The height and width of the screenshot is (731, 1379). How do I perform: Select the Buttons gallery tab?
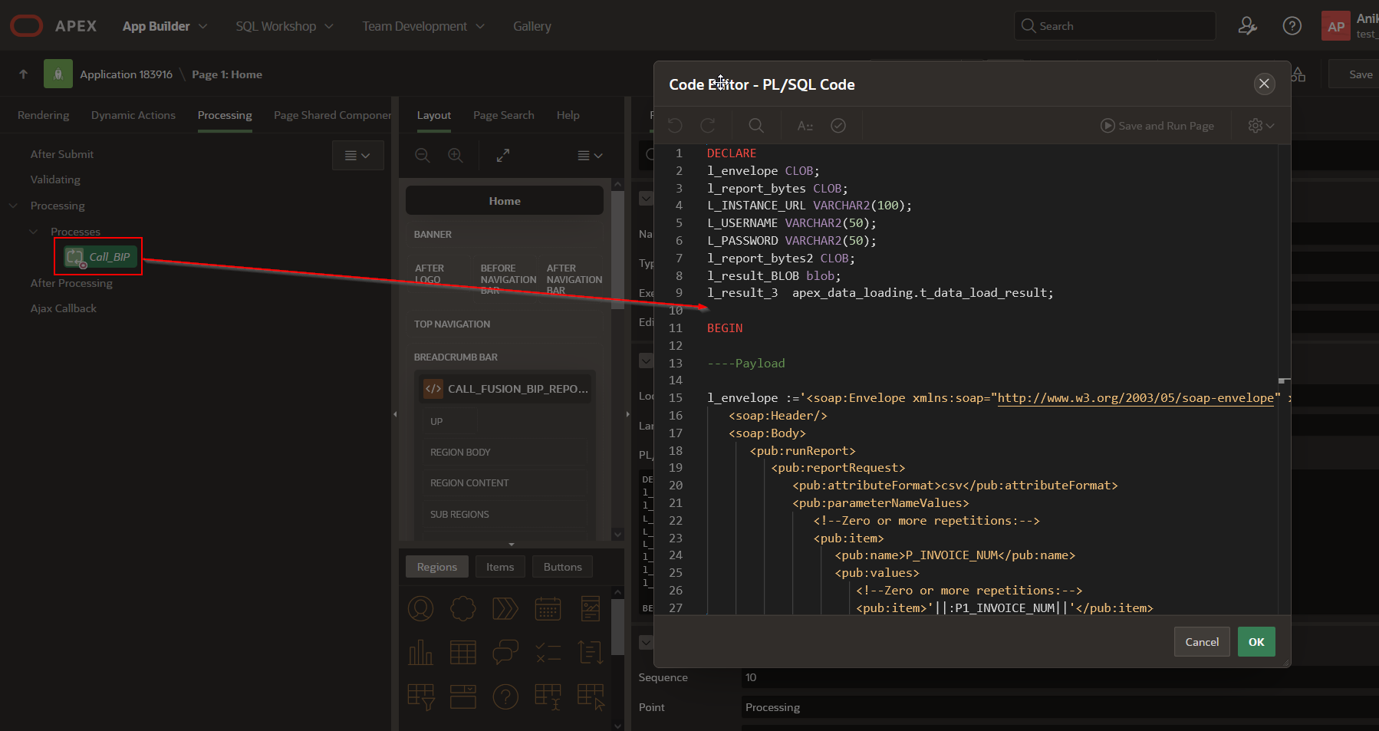(x=562, y=567)
